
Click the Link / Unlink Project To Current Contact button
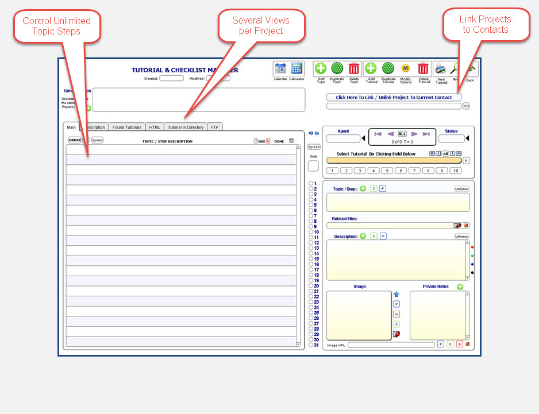click(394, 98)
